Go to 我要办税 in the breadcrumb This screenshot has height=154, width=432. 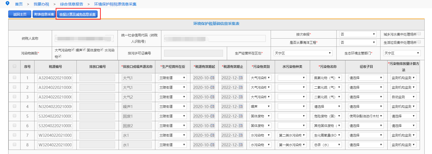[41, 4]
